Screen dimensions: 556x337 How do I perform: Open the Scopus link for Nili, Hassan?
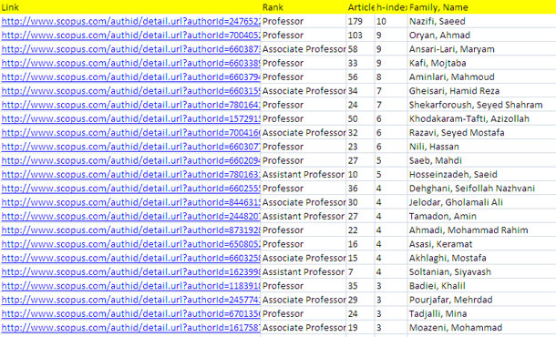(x=130, y=147)
